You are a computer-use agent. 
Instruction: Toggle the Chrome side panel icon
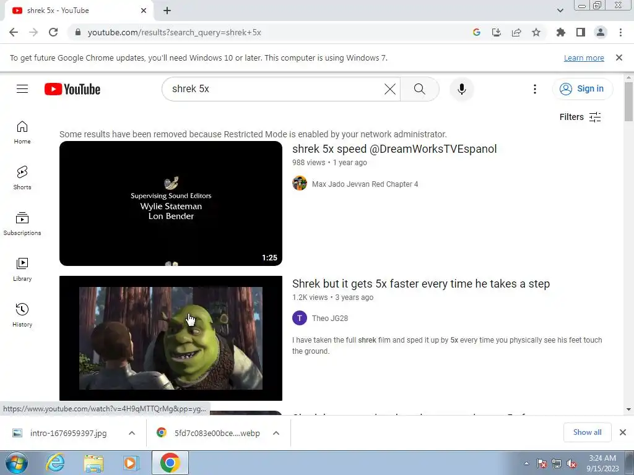581,32
